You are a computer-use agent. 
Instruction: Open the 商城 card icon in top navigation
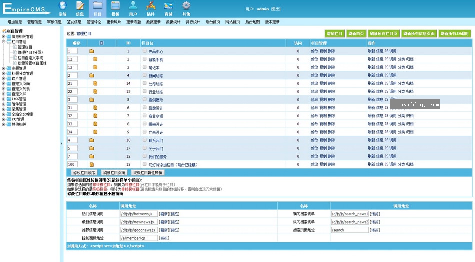(168, 6)
